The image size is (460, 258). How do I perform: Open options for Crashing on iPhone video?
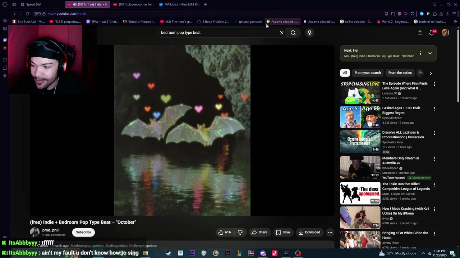coord(434,209)
